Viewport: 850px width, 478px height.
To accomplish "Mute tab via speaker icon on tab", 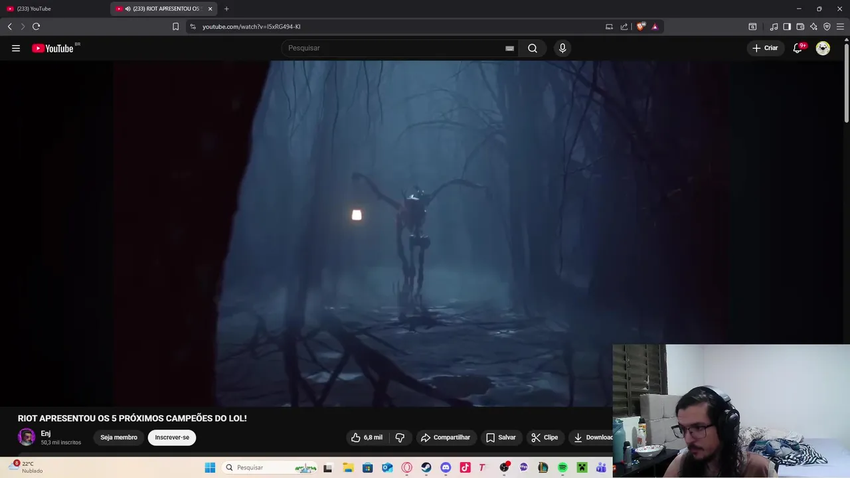I will [127, 9].
